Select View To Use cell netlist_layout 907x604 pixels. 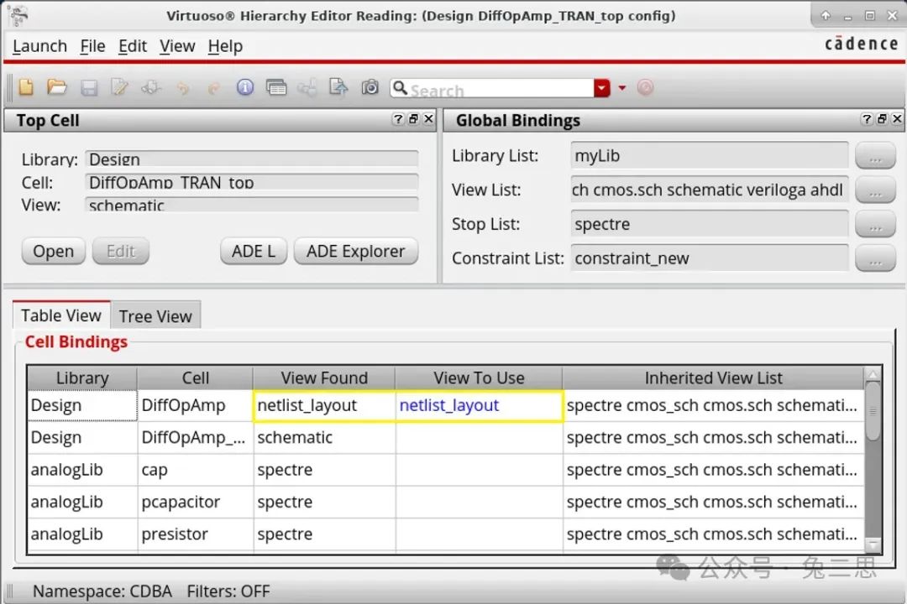[x=479, y=406]
